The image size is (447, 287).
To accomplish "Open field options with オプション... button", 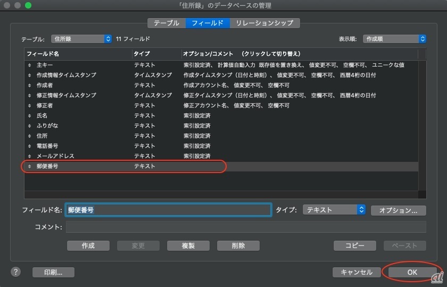I will pos(398,210).
